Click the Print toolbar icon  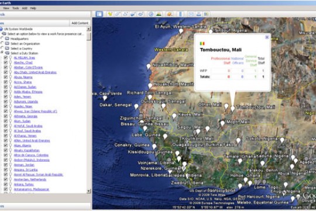point(198,14)
